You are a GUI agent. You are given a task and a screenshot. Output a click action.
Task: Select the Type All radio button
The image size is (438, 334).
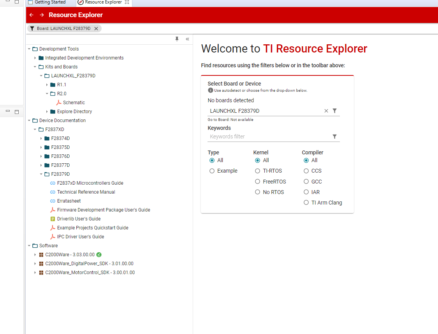coord(212,161)
